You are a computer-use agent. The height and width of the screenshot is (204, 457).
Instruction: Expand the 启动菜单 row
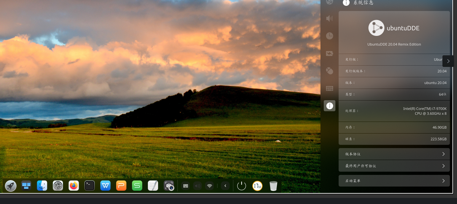click(x=394, y=181)
